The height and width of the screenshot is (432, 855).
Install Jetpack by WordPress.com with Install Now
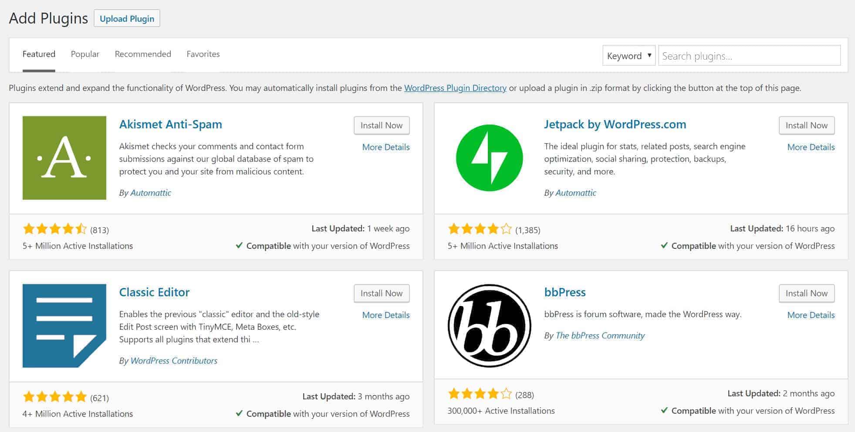click(807, 125)
